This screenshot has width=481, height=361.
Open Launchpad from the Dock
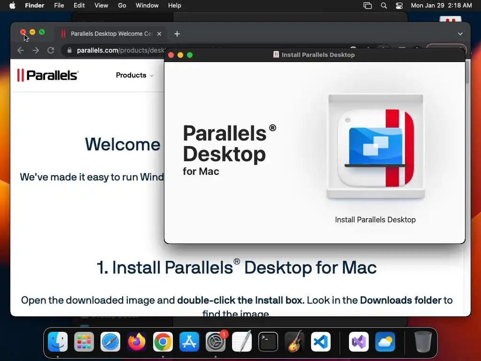click(84, 342)
